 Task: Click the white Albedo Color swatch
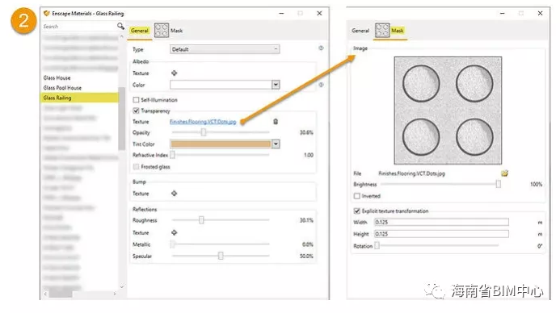[x=221, y=85]
